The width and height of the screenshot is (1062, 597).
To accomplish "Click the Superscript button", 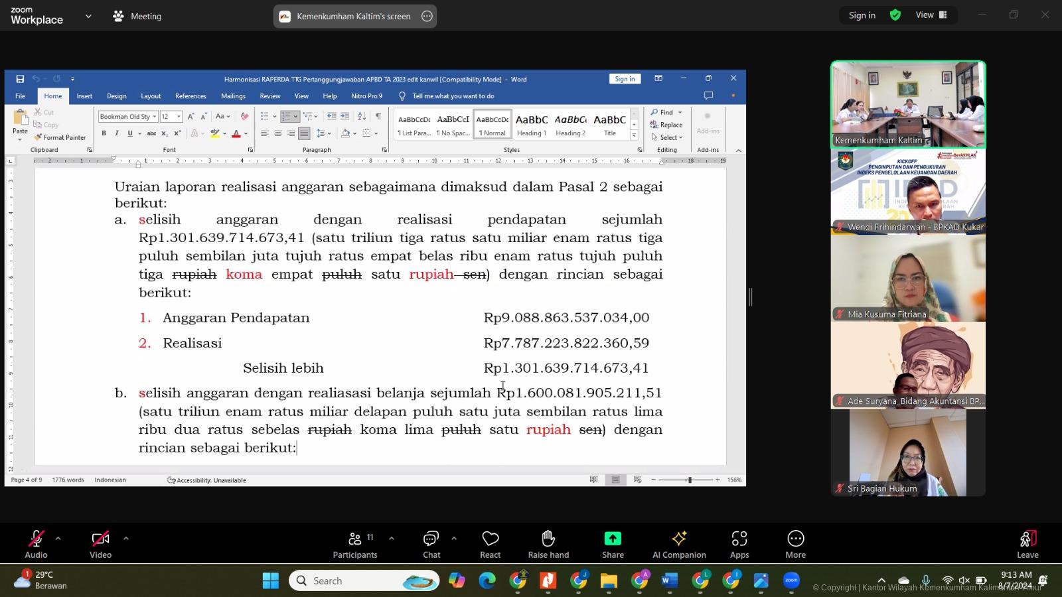I will [x=177, y=133].
